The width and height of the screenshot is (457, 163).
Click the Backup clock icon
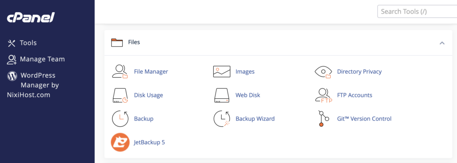(120, 119)
